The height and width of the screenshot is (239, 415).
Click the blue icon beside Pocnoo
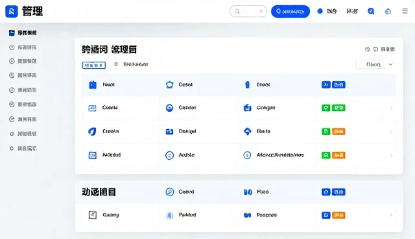click(248, 215)
